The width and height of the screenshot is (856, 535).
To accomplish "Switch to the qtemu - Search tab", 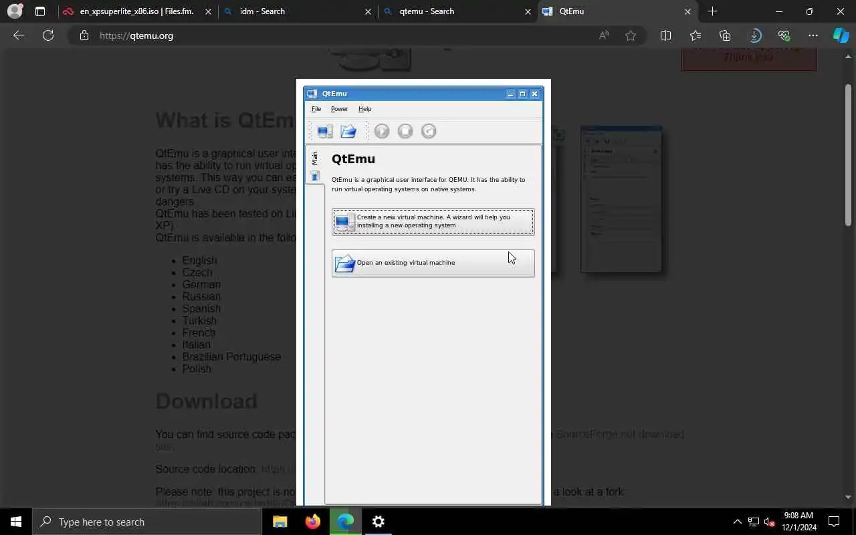I will click(x=457, y=11).
